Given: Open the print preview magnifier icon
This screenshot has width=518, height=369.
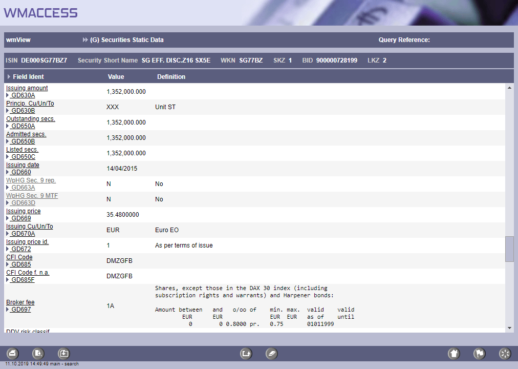Looking at the screenshot, I should [x=38, y=354].
